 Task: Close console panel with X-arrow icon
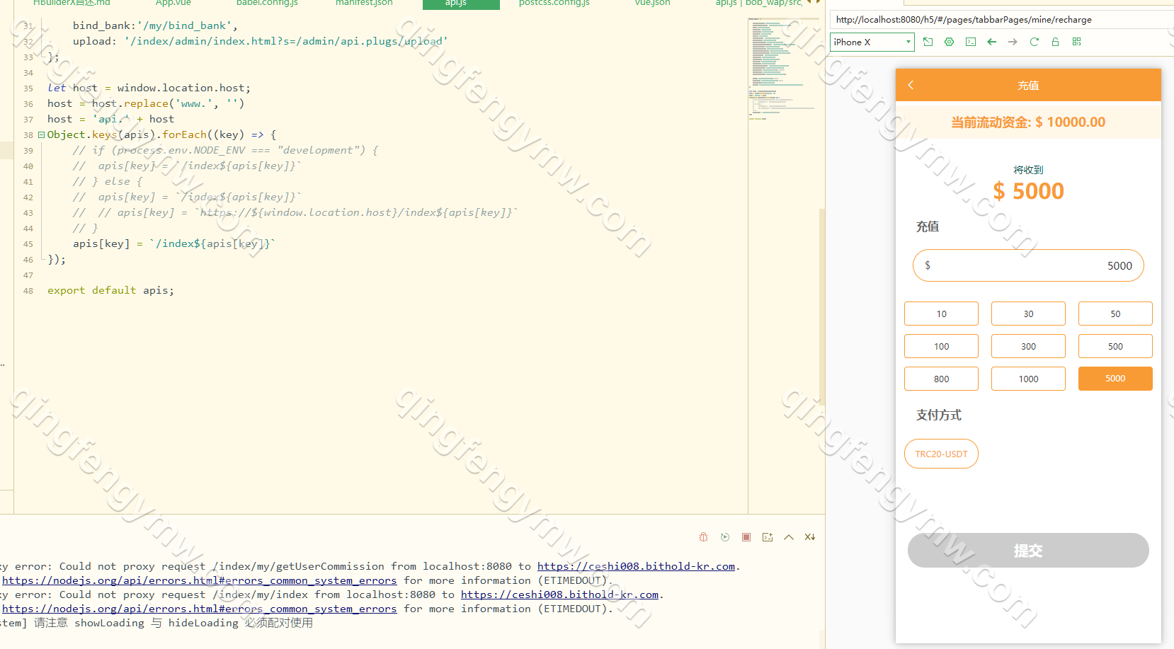(x=810, y=537)
